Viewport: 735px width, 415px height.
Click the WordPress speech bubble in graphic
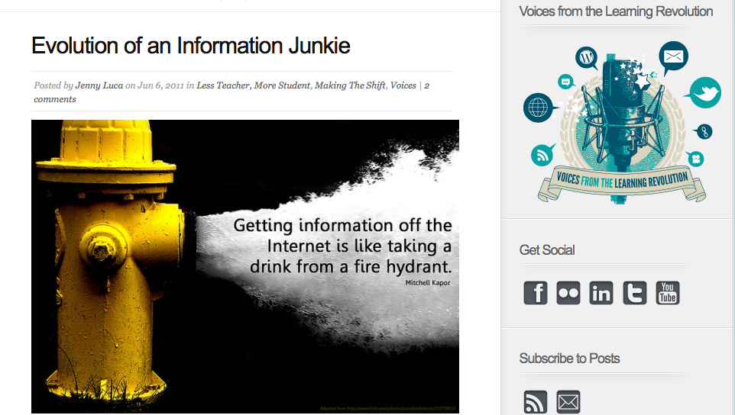coord(587,57)
